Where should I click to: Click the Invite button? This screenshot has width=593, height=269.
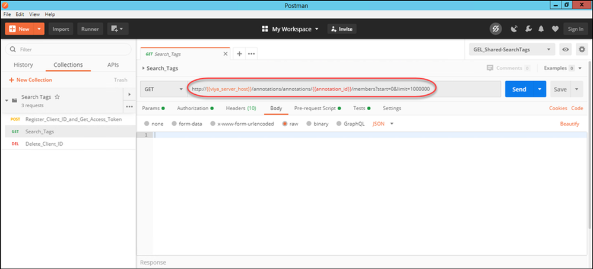tap(342, 29)
